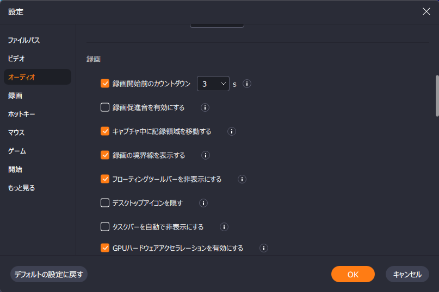Screen dimensions: 439x292
Task: Open the countdown seconds dropdown
Action: [x=213, y=84]
